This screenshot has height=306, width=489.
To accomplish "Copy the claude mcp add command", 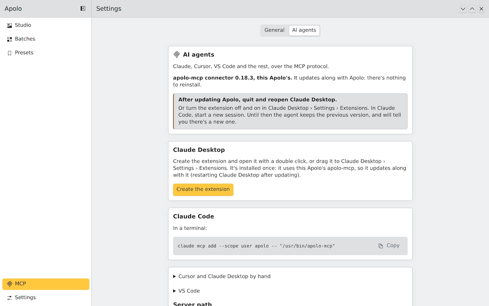I will (389, 246).
